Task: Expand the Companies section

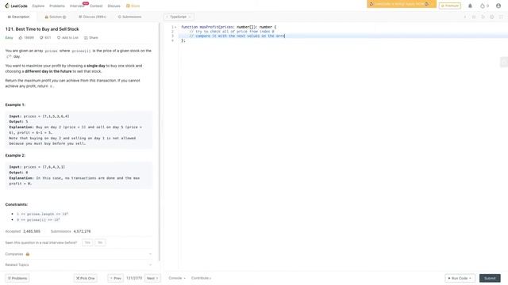Action: click(x=79, y=254)
